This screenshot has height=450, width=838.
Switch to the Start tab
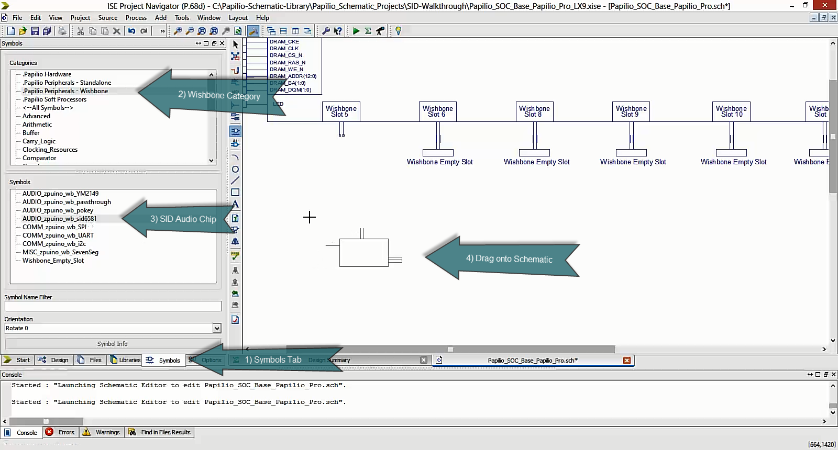[x=17, y=360]
